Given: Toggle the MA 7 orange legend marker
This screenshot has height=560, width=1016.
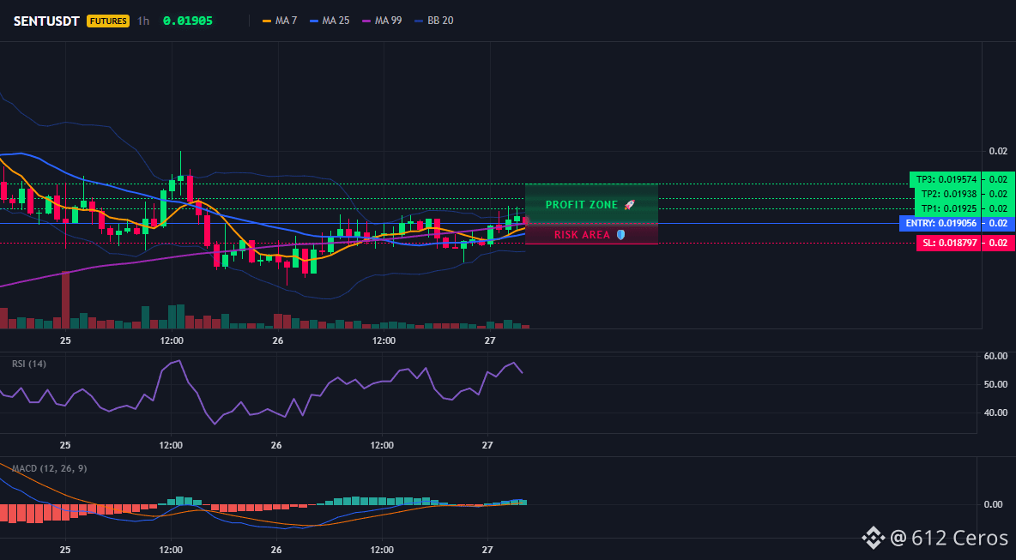Looking at the screenshot, I should 266,21.
